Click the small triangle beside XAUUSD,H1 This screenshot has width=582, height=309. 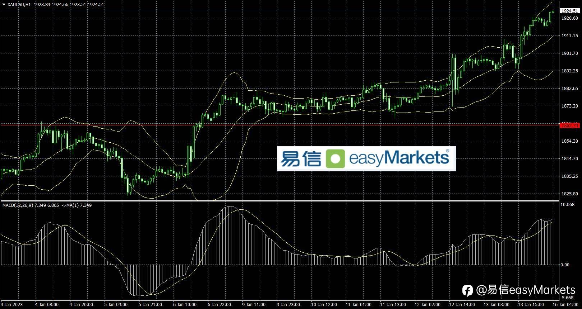[x=4, y=5]
